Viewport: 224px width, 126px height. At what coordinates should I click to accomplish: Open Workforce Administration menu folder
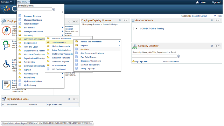tap(34, 39)
